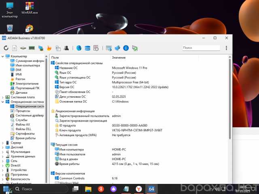
Task: Select the Устройства tree item
Action: tap(16, 170)
